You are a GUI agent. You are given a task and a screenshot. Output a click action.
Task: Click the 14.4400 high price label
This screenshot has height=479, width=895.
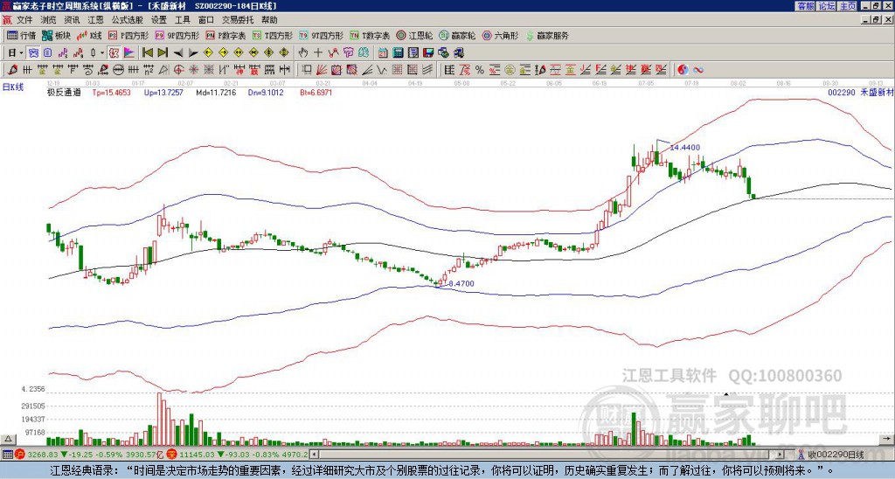pos(684,148)
